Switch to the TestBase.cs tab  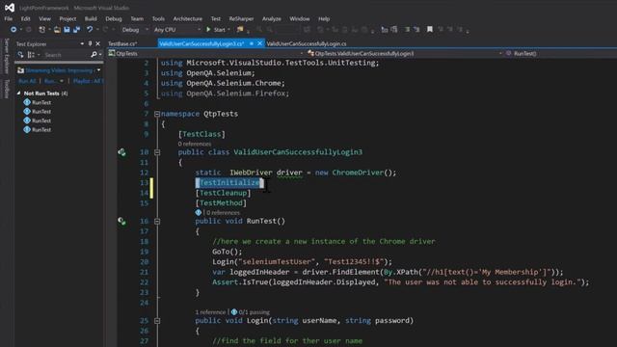pos(122,43)
